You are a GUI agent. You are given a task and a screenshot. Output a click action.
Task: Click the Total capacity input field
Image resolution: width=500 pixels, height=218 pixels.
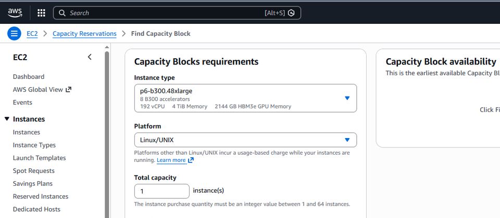tap(161, 191)
